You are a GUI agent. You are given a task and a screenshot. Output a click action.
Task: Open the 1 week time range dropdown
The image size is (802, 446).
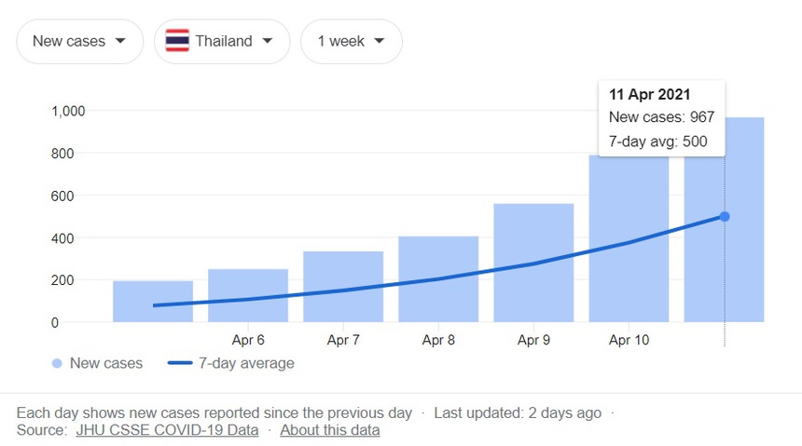[351, 41]
